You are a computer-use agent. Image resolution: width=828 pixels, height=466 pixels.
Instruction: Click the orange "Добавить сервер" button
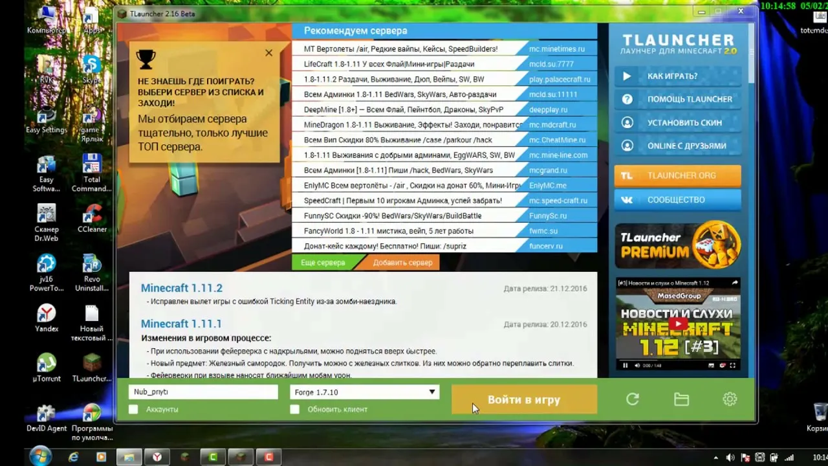(402, 263)
